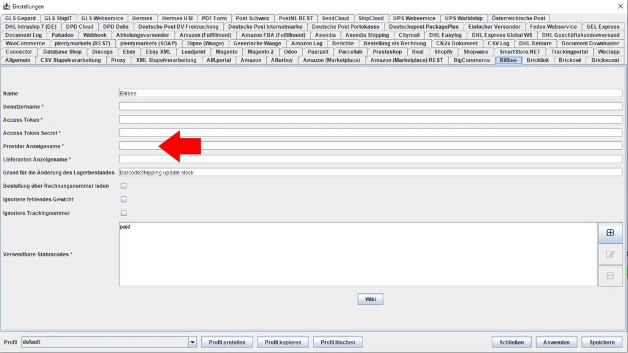Image resolution: width=628 pixels, height=353 pixels.
Task: Select the Brickscout tab
Action: pos(605,60)
